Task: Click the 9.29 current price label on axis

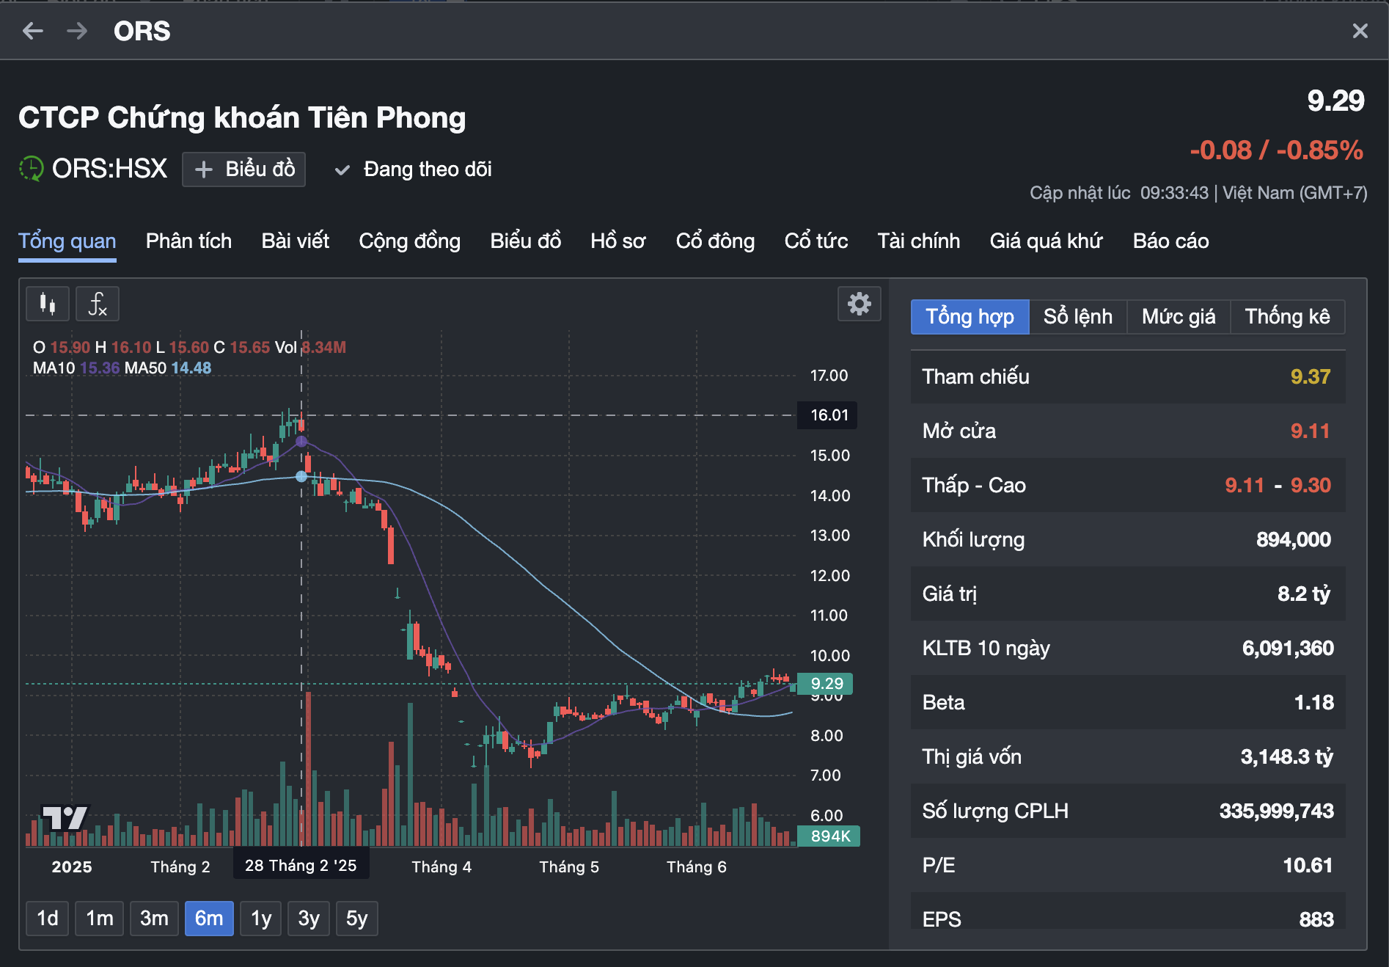Action: [x=826, y=684]
